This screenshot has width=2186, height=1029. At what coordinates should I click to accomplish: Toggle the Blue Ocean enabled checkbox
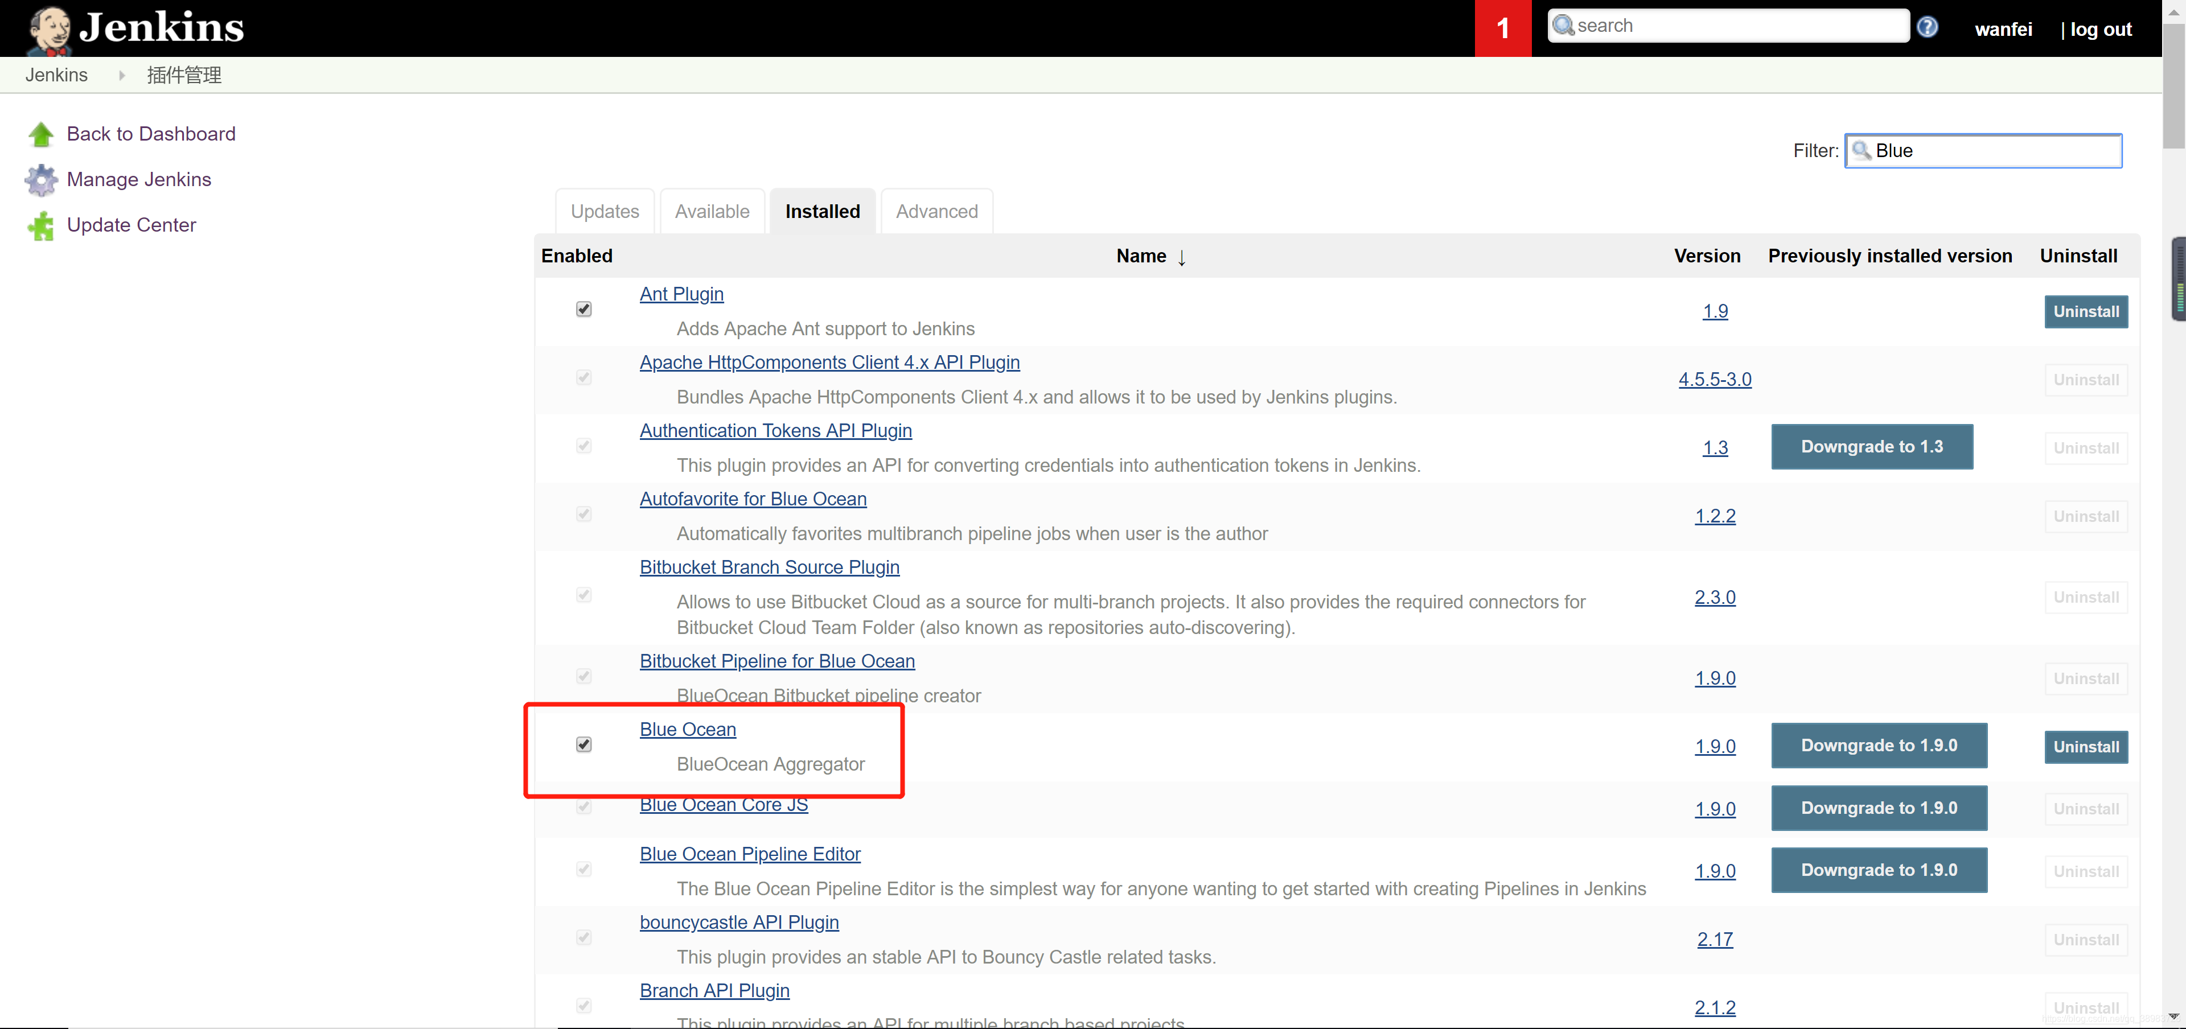click(x=584, y=744)
